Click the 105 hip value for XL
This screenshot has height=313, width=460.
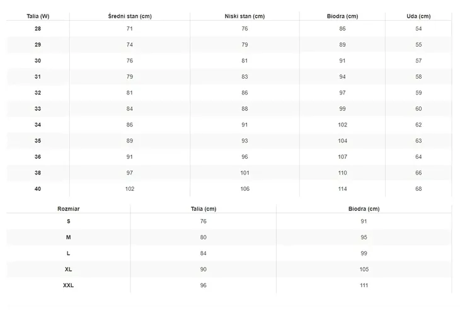[364, 270]
